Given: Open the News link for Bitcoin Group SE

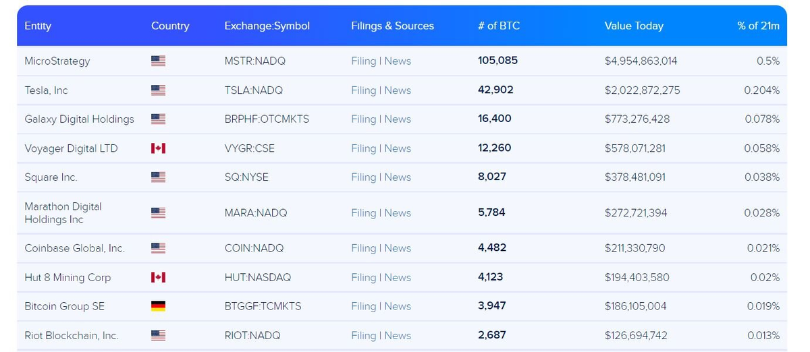Looking at the screenshot, I should pyautogui.click(x=398, y=306).
